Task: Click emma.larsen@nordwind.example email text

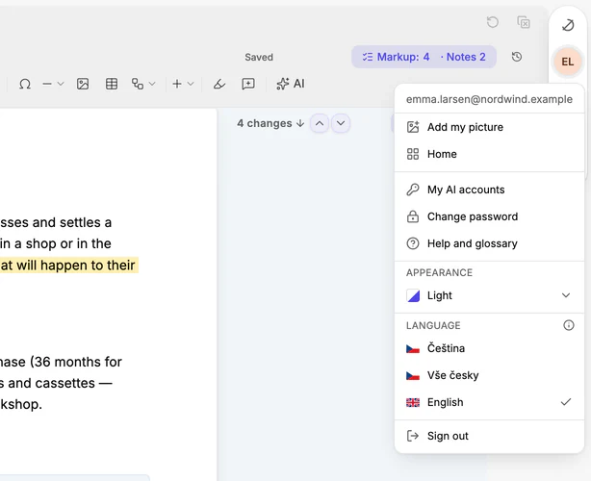Action: (489, 99)
